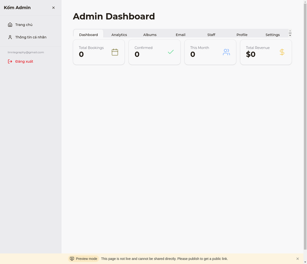Select the Email tab

point(180,35)
